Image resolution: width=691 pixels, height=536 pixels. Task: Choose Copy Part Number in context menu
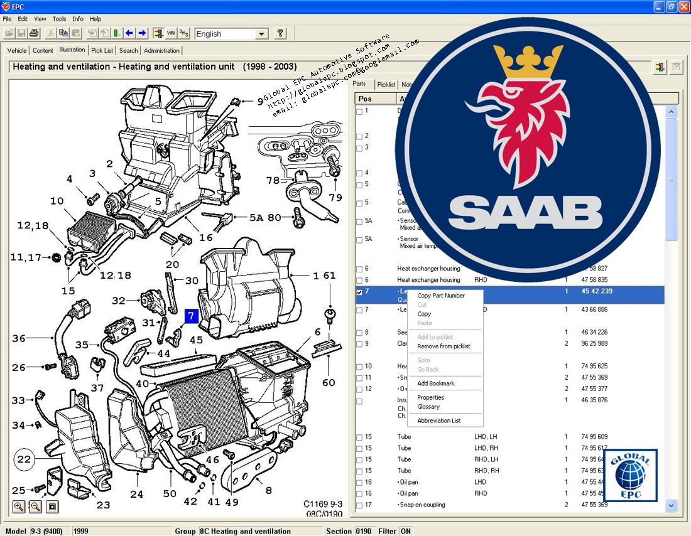[441, 296]
